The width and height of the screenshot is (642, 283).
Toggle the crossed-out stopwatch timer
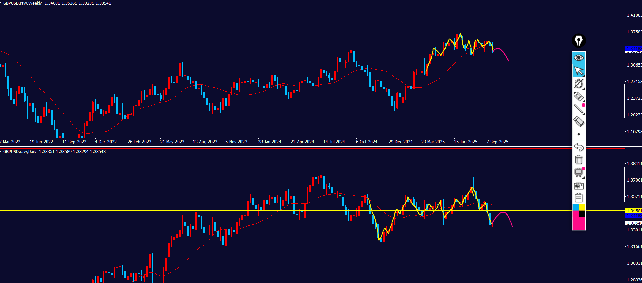click(578, 83)
